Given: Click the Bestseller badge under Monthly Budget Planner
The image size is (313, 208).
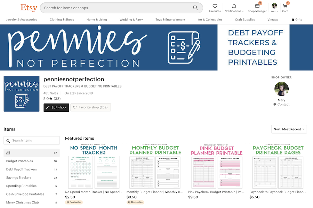Looking at the screenshot, I should pyautogui.click(x=135, y=202).
